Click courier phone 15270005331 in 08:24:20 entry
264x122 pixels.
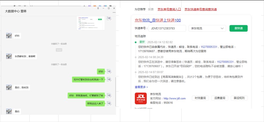coord(225,62)
